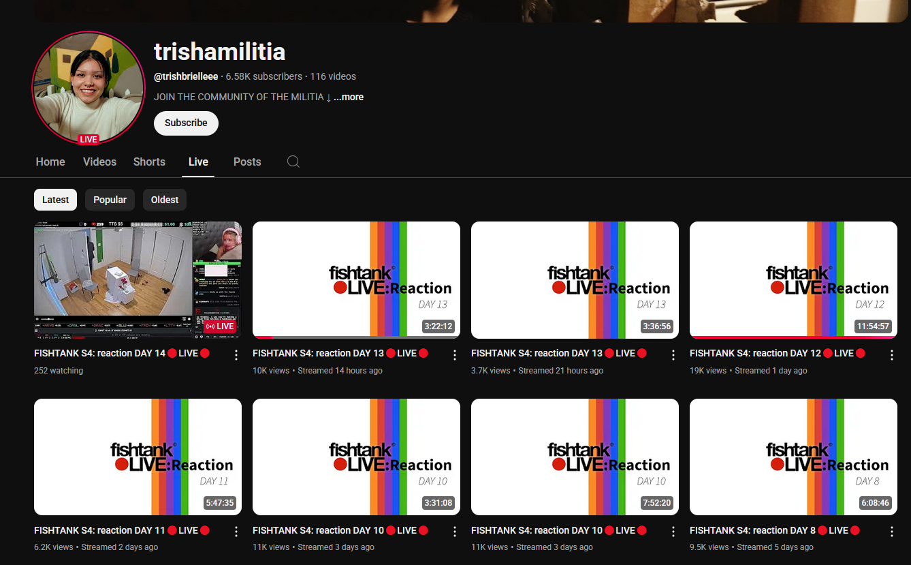Viewport: 911px width, 565px height.
Task: Click the red LIVE badge under the avatar
Action: (x=89, y=140)
